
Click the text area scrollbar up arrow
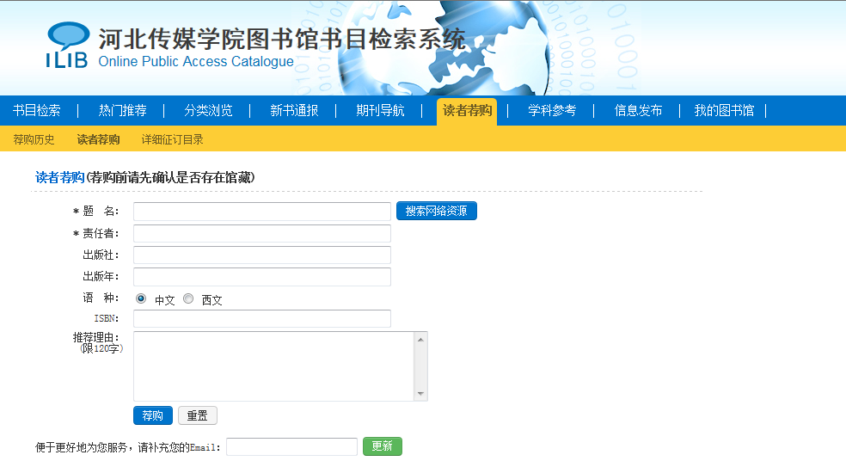pos(420,339)
